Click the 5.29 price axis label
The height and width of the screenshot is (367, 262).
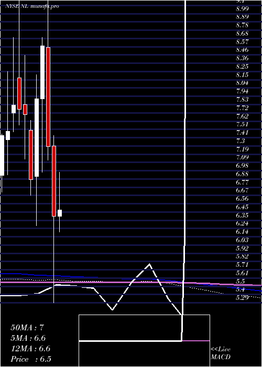[x=242, y=297]
